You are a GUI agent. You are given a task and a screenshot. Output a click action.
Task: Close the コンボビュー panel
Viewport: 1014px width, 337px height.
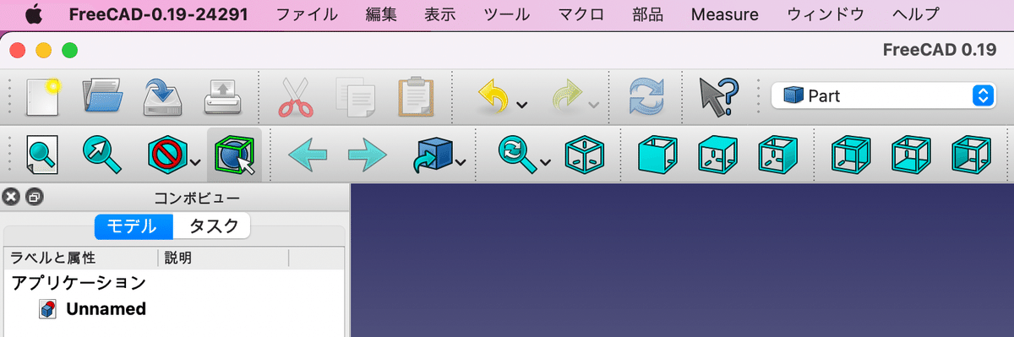coord(10,198)
